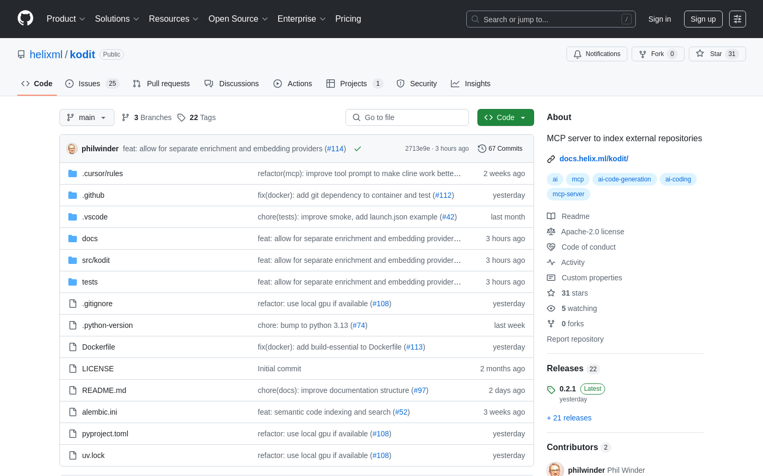The height and width of the screenshot is (476, 763).
Task: Switch to the Discussions tab
Action: click(232, 84)
